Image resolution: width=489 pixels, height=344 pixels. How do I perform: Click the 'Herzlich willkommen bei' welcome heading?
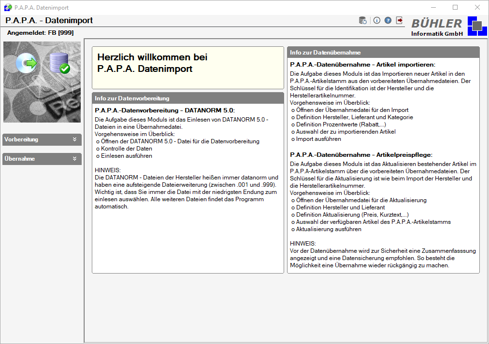[x=152, y=57]
